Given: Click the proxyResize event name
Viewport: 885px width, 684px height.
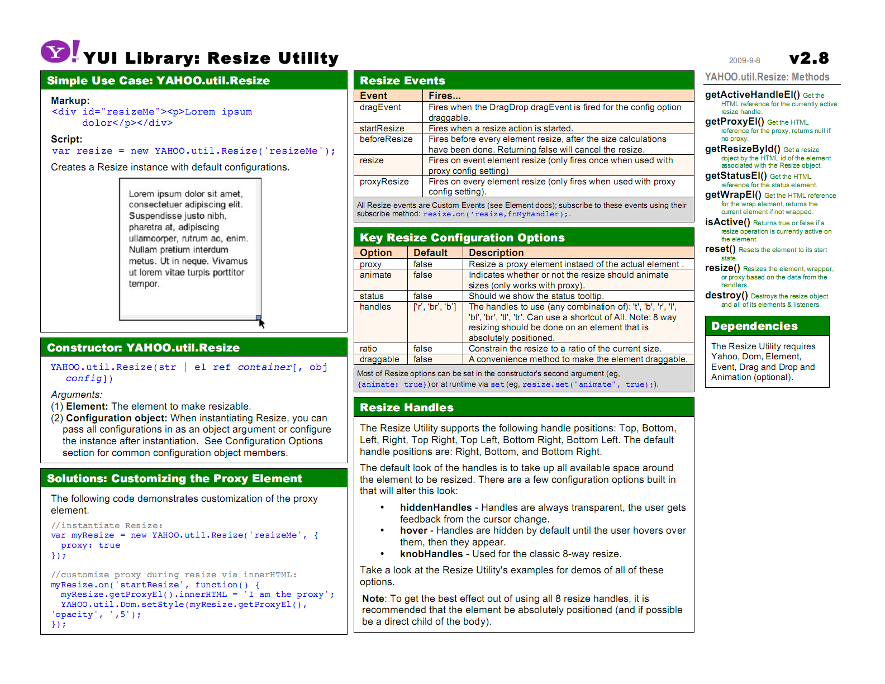Looking at the screenshot, I should point(384,182).
